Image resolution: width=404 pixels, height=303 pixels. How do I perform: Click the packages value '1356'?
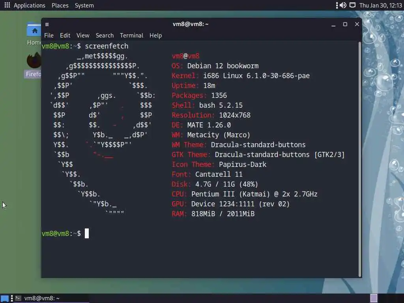pos(219,95)
